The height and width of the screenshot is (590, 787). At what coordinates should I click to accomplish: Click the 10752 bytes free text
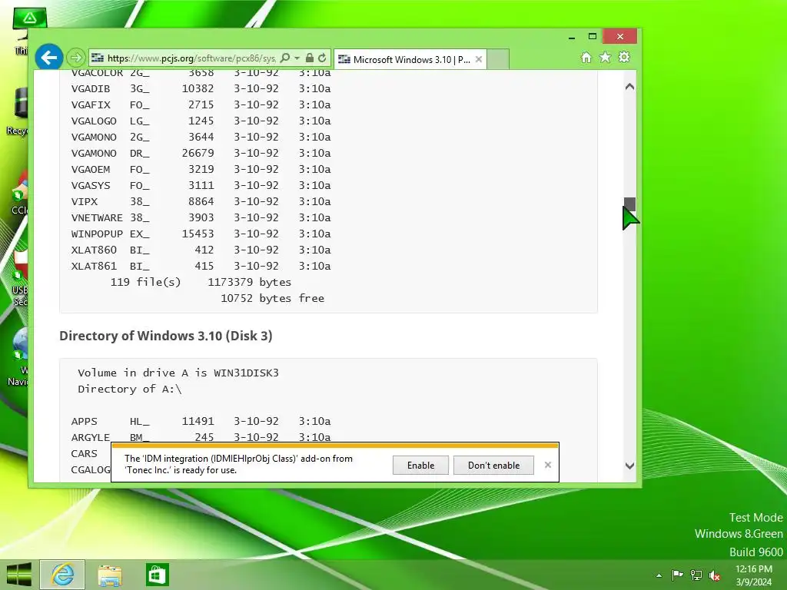(x=273, y=299)
